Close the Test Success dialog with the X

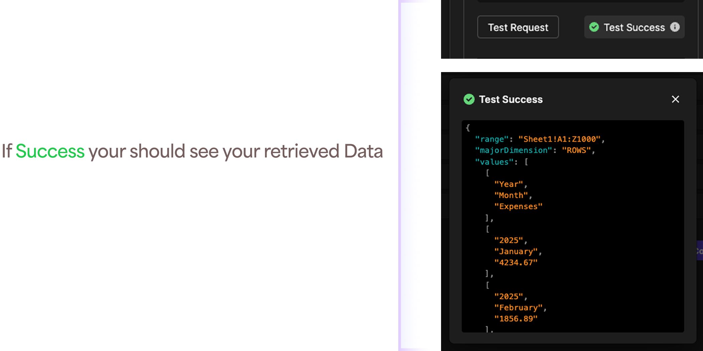(676, 99)
